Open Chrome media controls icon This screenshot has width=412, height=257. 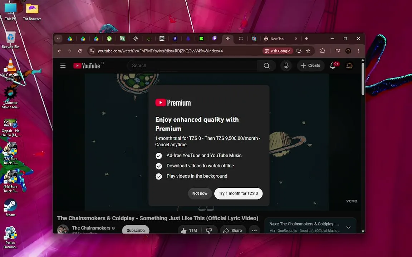pyautogui.click(x=338, y=51)
